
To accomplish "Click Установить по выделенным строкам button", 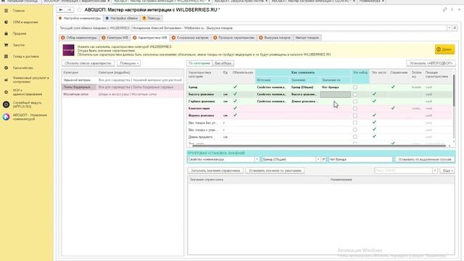I will point(425,159).
